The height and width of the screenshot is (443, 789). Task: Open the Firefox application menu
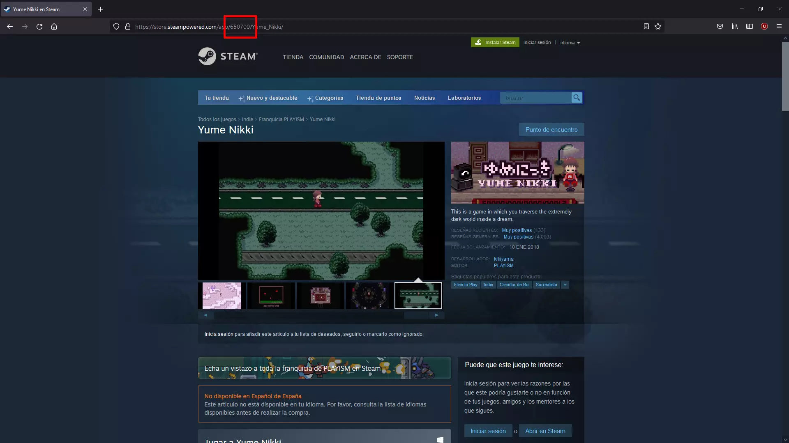(779, 27)
